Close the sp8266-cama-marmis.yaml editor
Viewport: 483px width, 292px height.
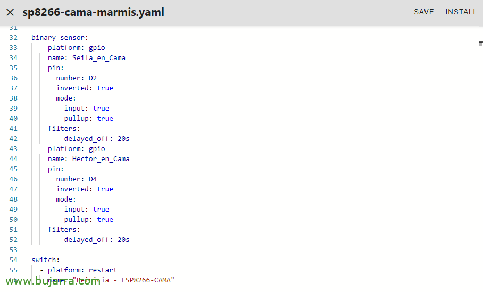(x=10, y=12)
